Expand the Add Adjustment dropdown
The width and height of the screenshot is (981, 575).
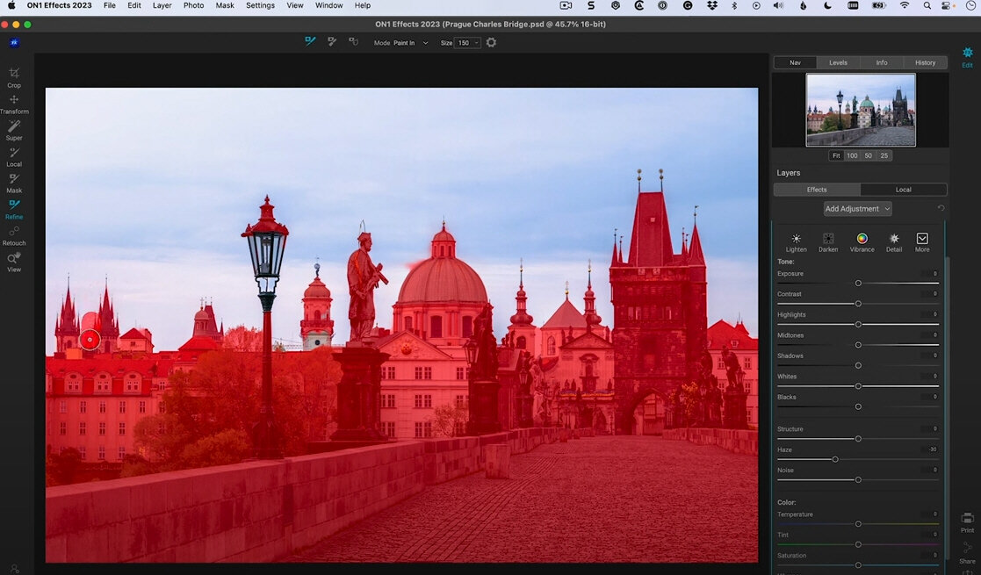coord(857,209)
